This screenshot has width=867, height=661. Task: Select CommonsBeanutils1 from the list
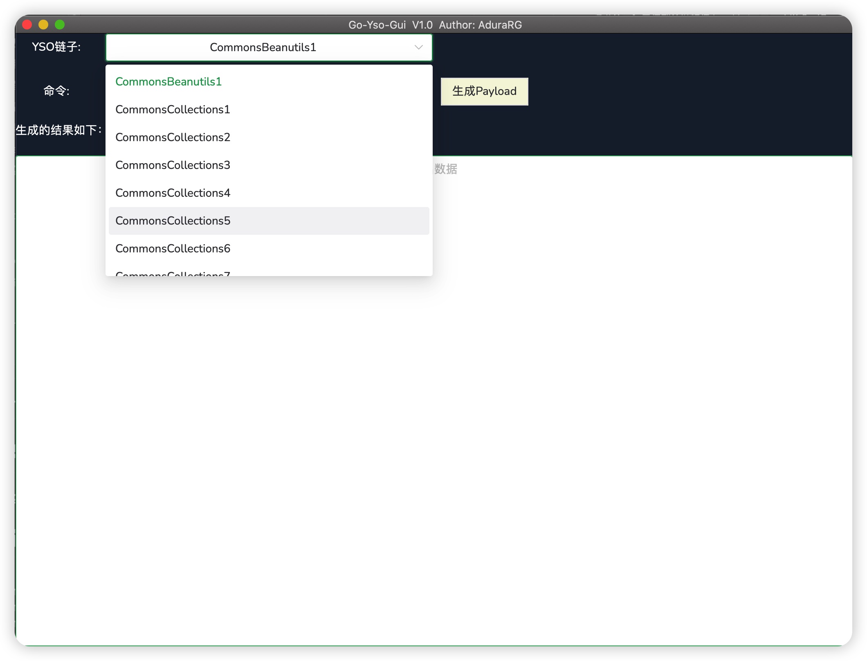[x=168, y=82]
